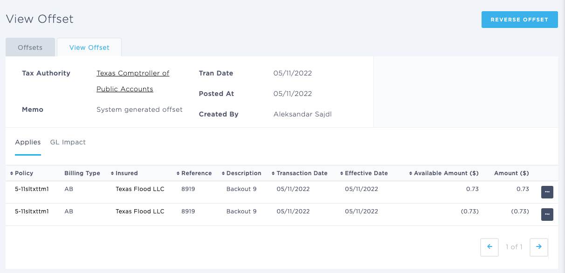Sort the table by Description

coord(241,173)
